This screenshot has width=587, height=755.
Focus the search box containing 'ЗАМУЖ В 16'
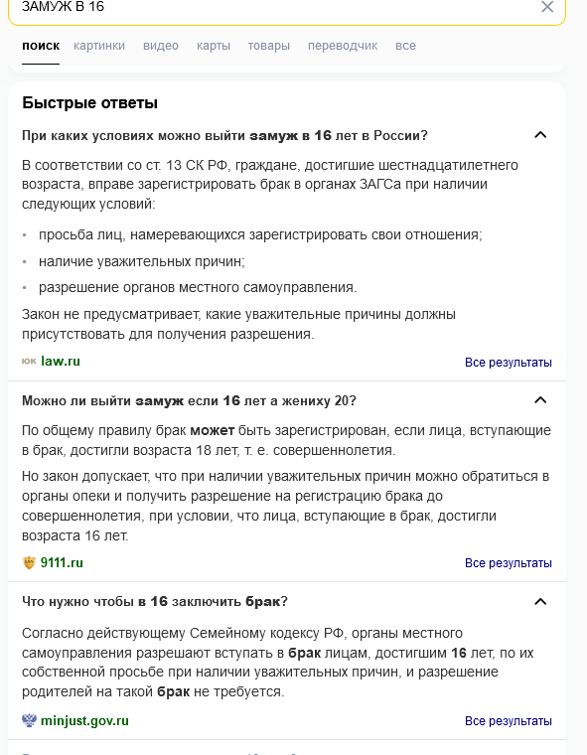point(274,9)
